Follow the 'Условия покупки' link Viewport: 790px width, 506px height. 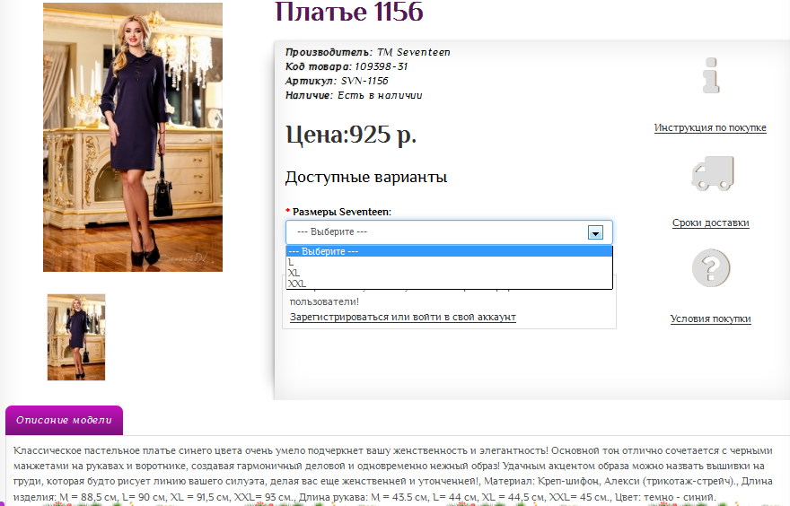pyautogui.click(x=710, y=319)
